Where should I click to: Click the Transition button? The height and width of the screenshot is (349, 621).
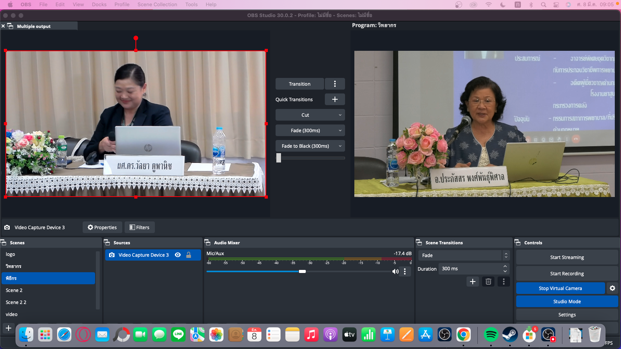point(300,84)
